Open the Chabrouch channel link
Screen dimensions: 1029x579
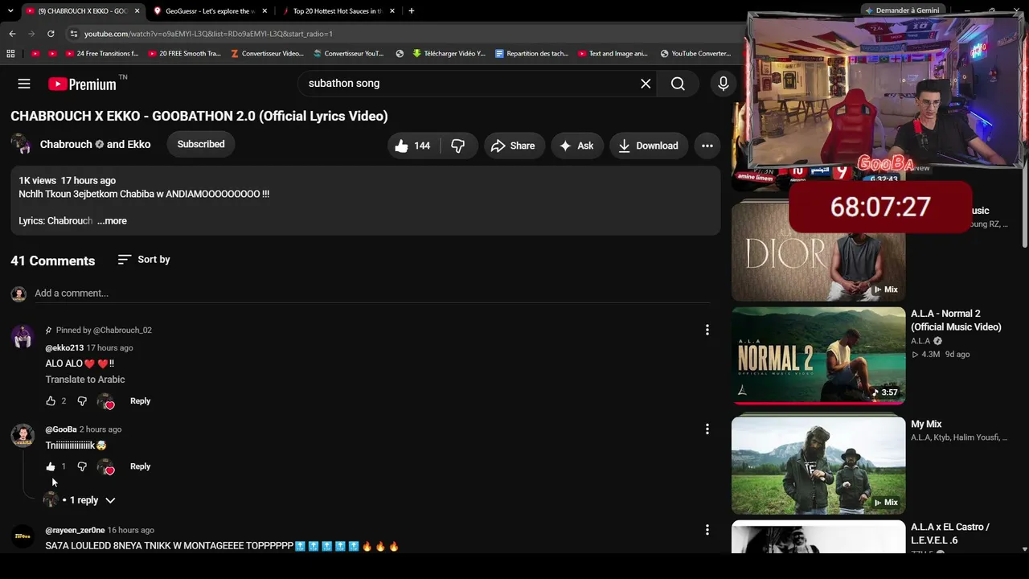[x=66, y=145]
